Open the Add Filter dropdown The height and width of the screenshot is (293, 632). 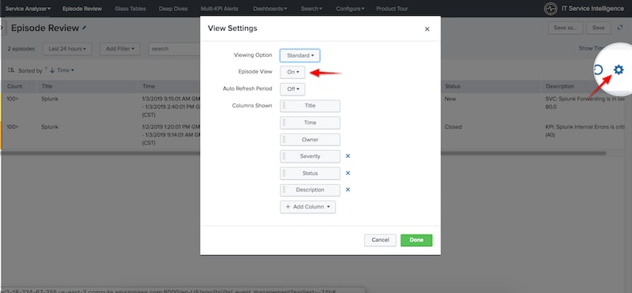click(120, 49)
